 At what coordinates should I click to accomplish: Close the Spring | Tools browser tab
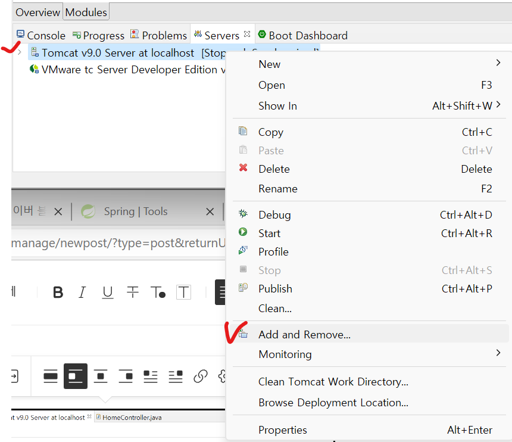(210, 211)
